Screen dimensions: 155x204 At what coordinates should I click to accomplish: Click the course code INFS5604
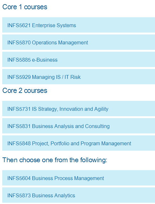tap(19, 178)
